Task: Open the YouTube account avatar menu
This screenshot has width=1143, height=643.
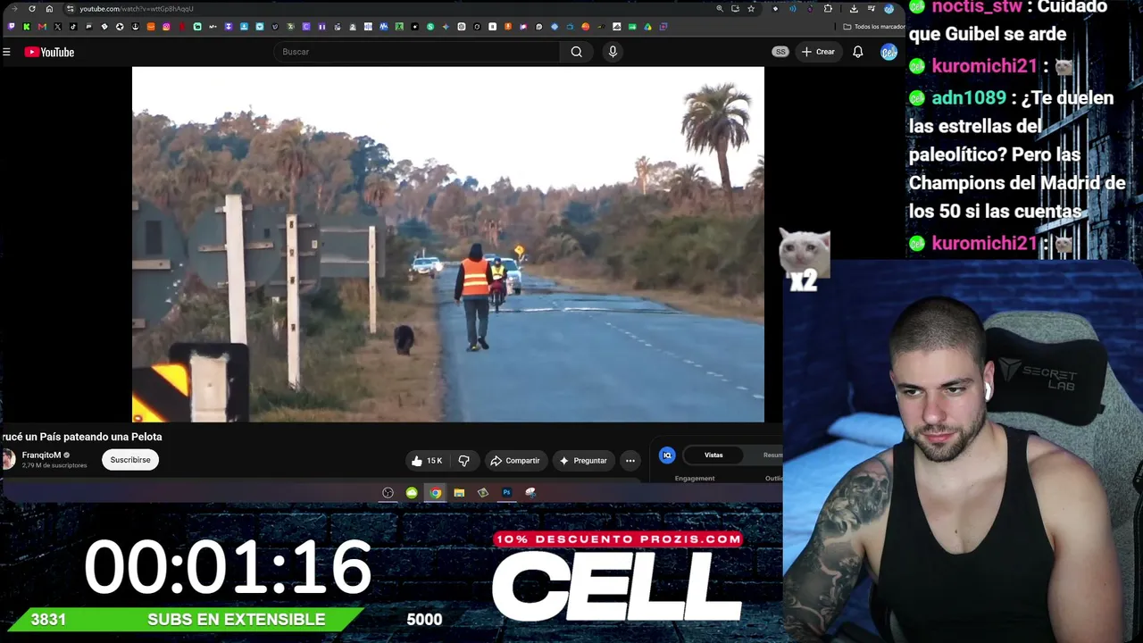Action: pos(889,52)
